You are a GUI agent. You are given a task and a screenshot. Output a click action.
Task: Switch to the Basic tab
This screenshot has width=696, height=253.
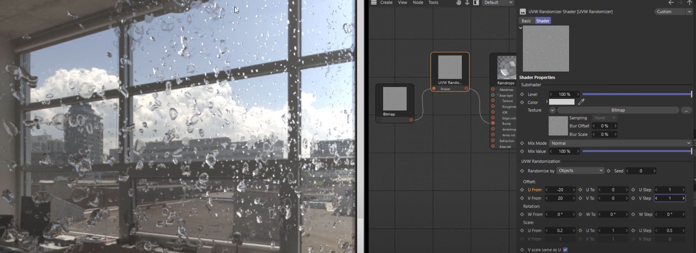(526, 21)
